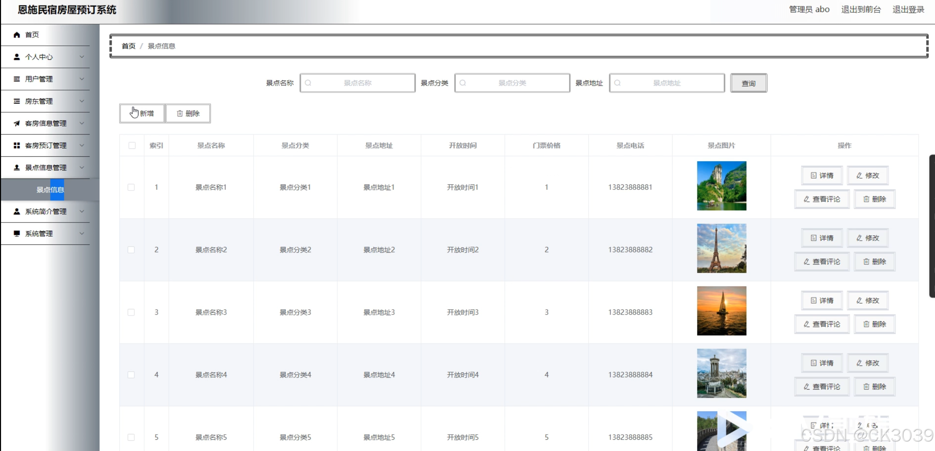935x451 pixels.
Task: Click 退出登录 link in header
Action: click(908, 10)
